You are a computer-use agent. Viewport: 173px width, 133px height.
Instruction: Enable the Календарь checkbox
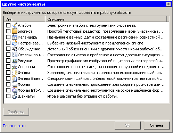[8, 37]
